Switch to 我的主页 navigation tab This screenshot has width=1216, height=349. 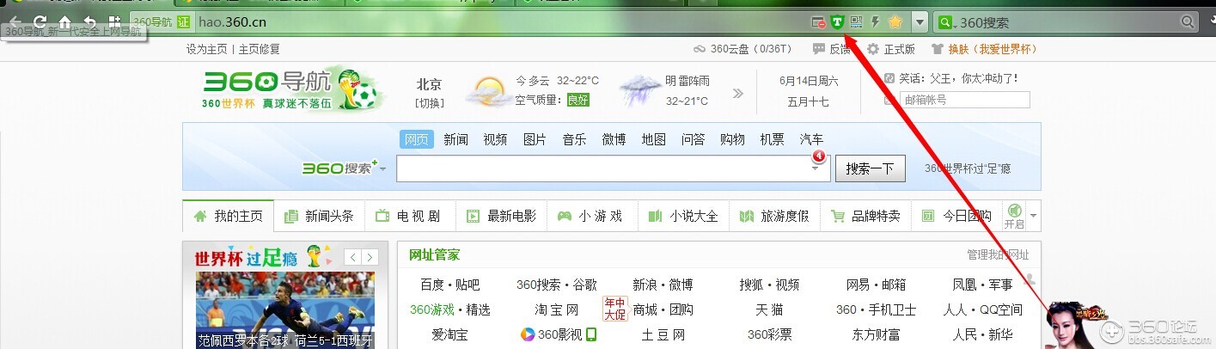[x=228, y=216]
